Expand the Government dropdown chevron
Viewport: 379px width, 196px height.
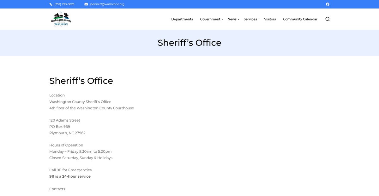[222, 19]
